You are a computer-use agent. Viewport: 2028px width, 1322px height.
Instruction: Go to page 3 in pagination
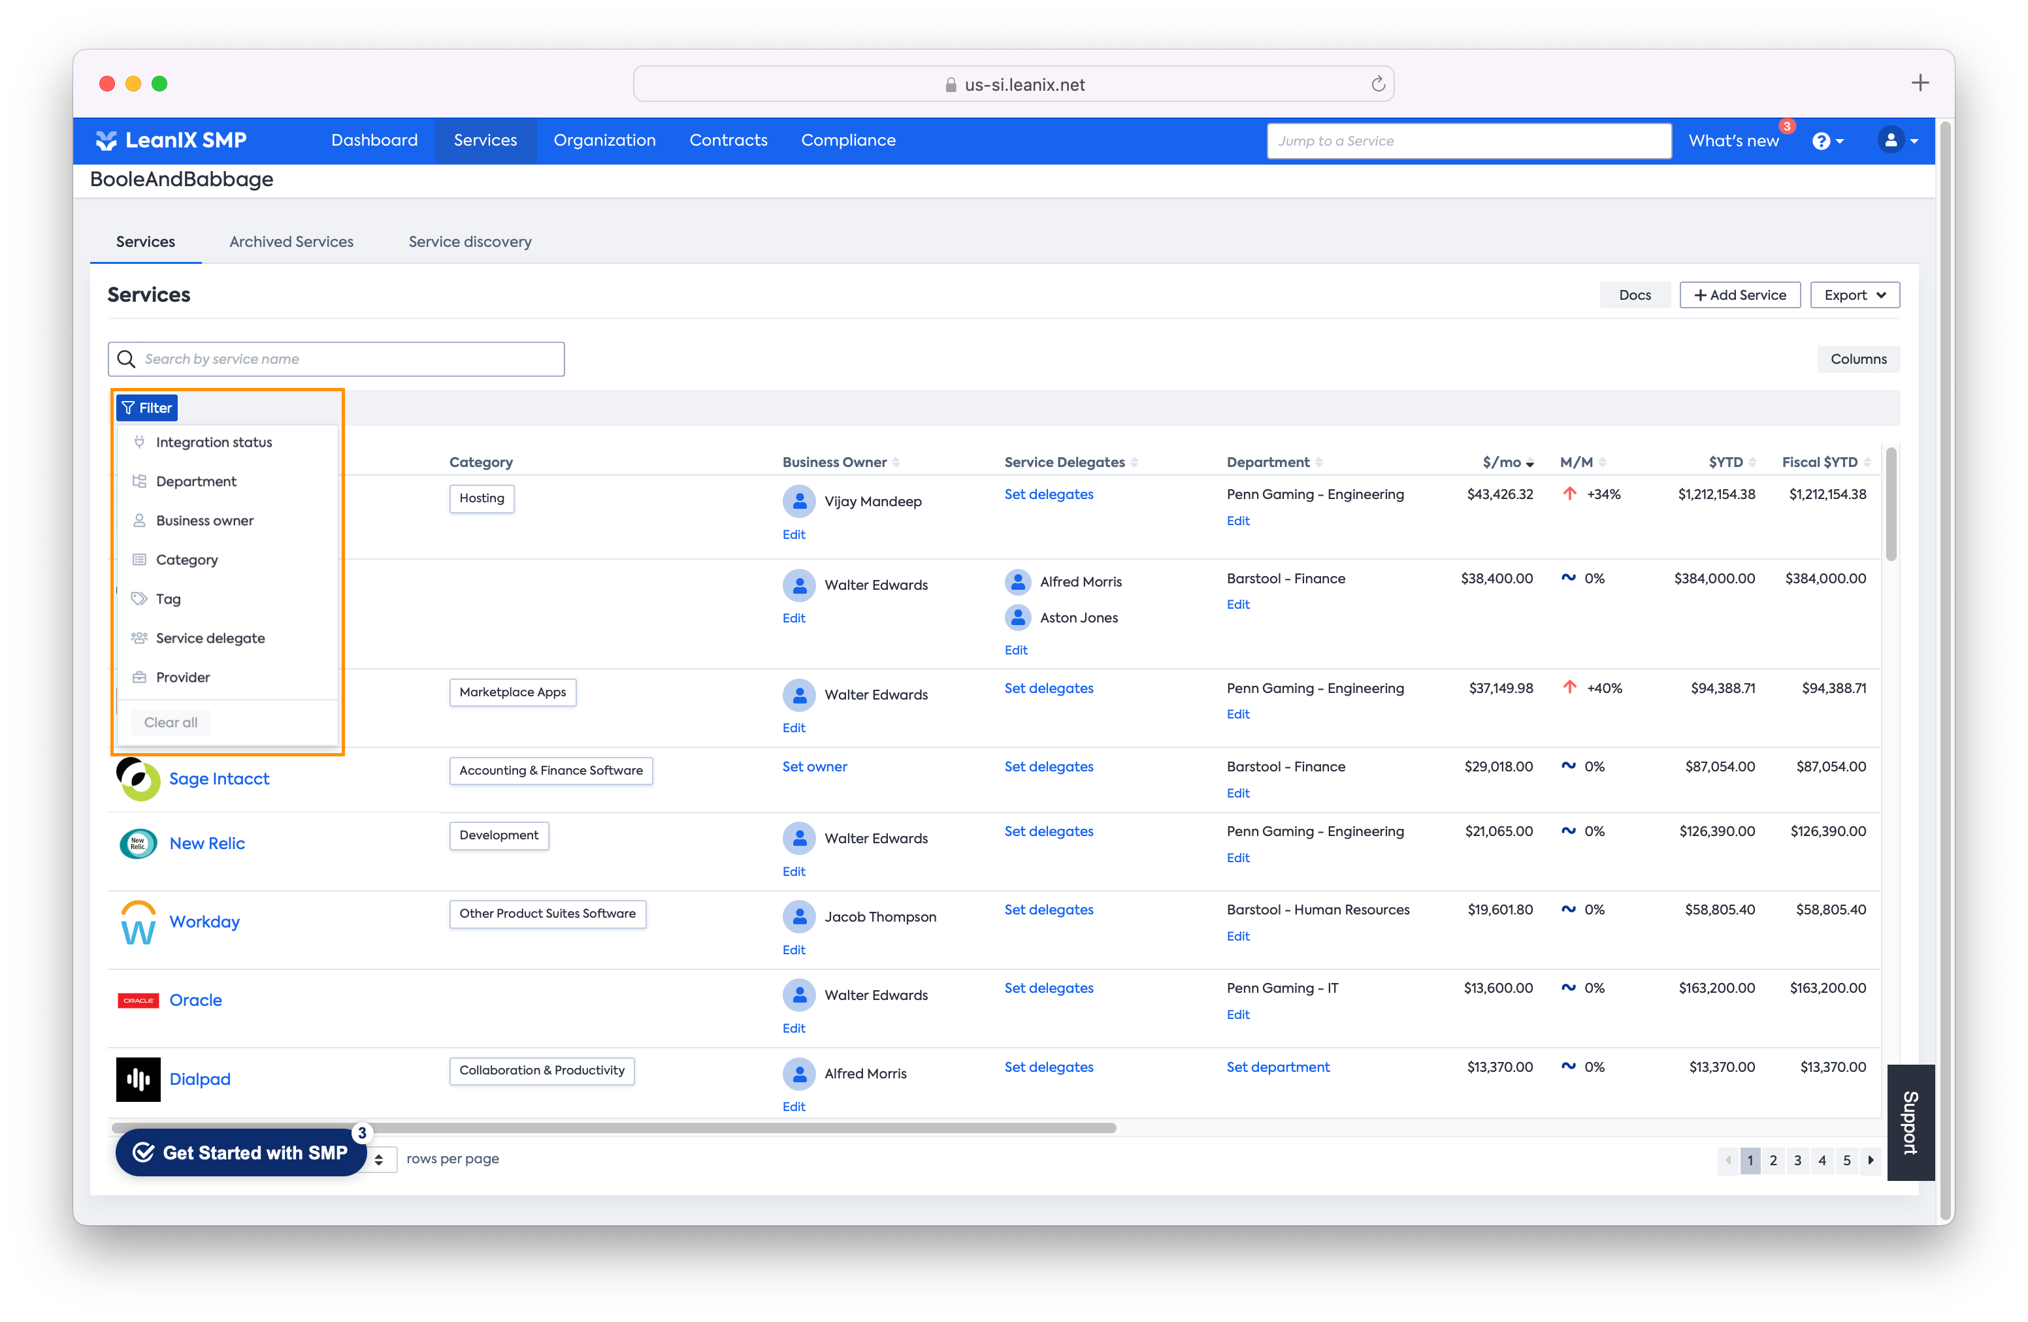click(1798, 1160)
